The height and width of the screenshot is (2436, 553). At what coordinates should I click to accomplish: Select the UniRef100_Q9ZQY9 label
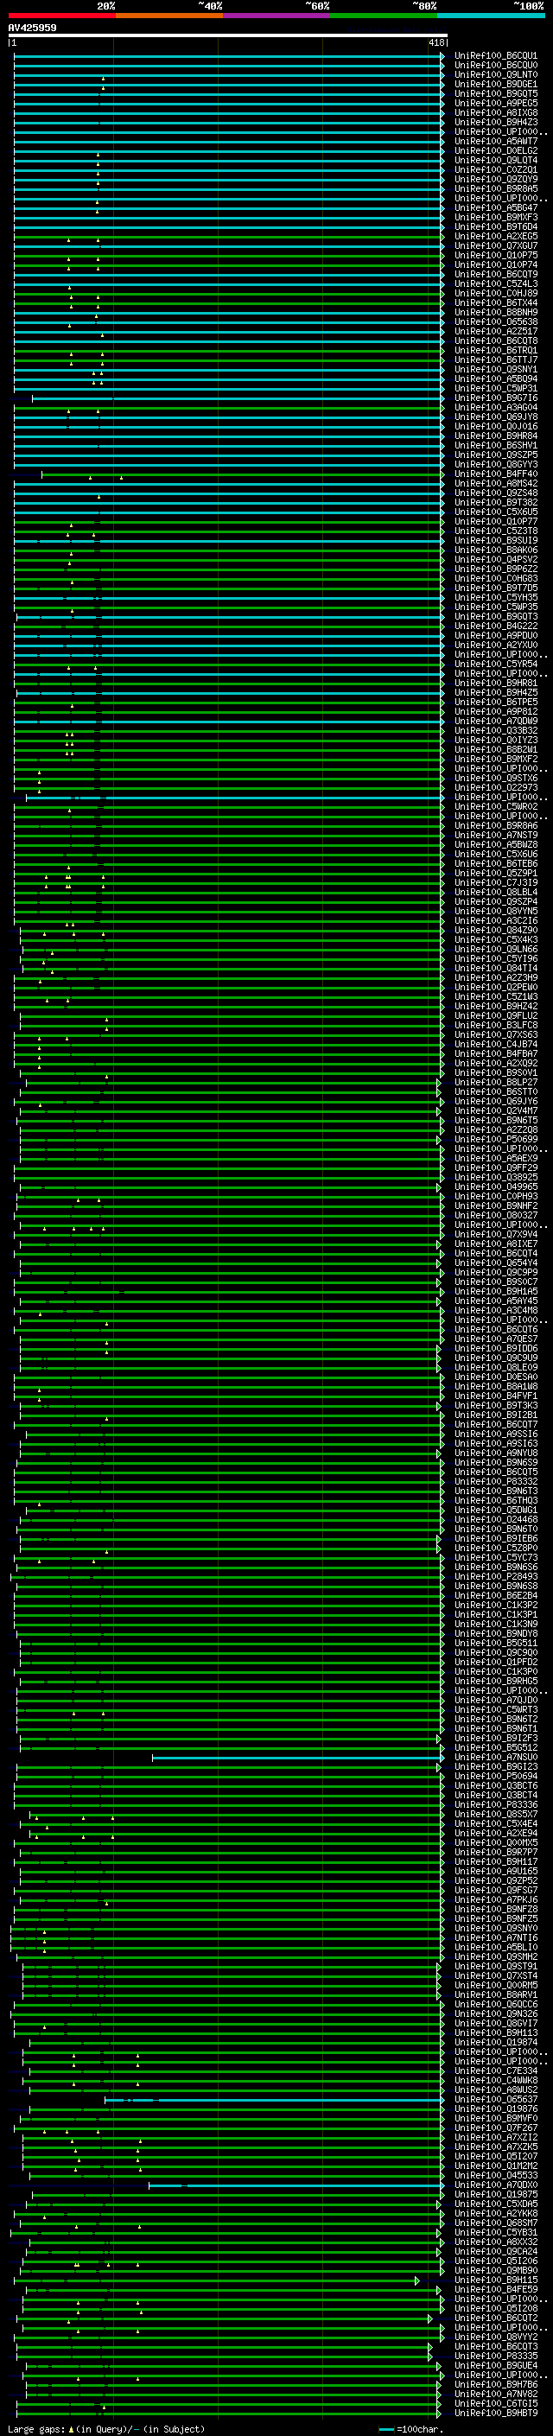point(495,180)
